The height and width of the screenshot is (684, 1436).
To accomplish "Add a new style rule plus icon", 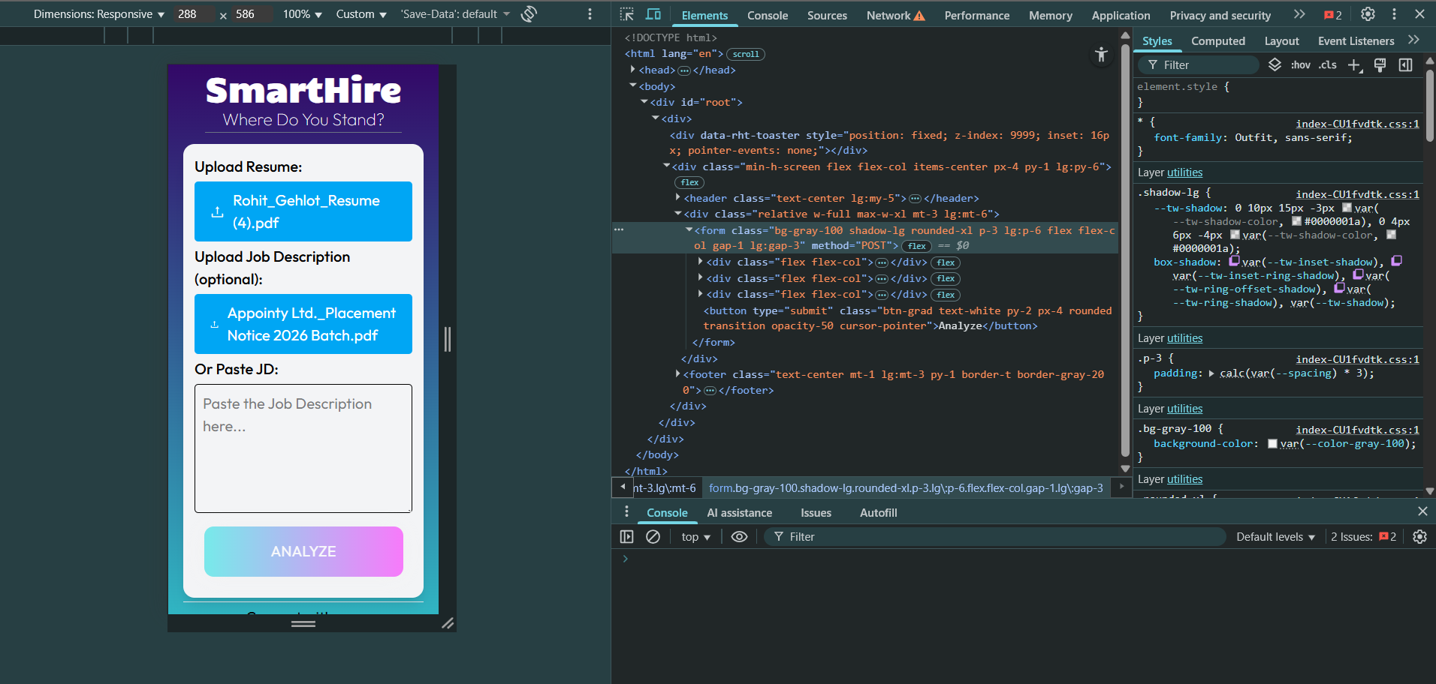I will (x=1354, y=65).
